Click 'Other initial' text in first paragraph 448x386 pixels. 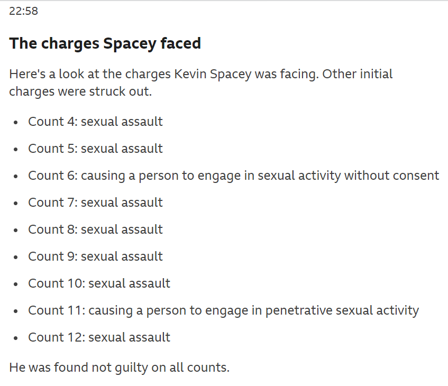pos(358,74)
